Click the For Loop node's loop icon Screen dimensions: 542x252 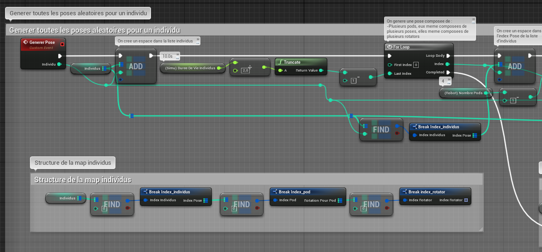pos(390,47)
